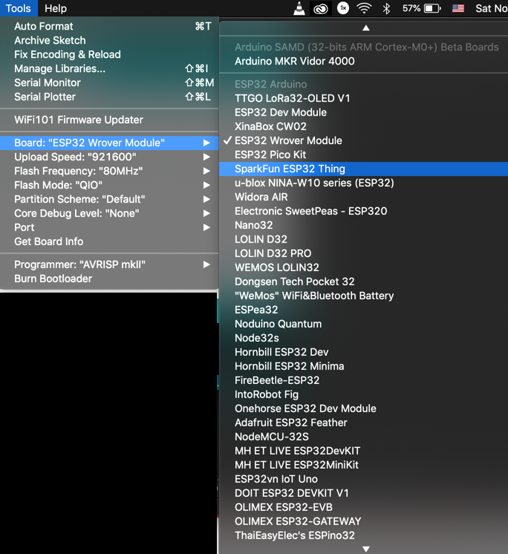Click the 1x circular menu bar icon
Screen dimensions: 508x554
point(342,7)
